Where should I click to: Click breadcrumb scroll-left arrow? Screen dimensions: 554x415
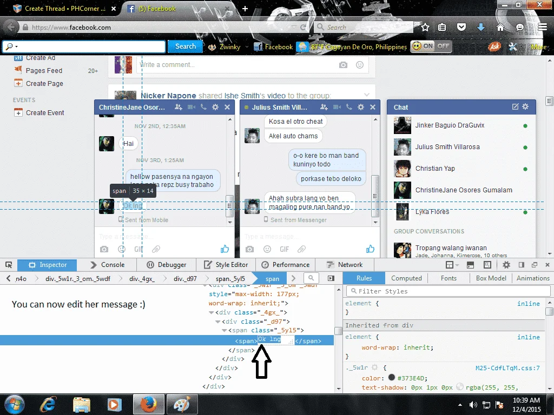9,278
